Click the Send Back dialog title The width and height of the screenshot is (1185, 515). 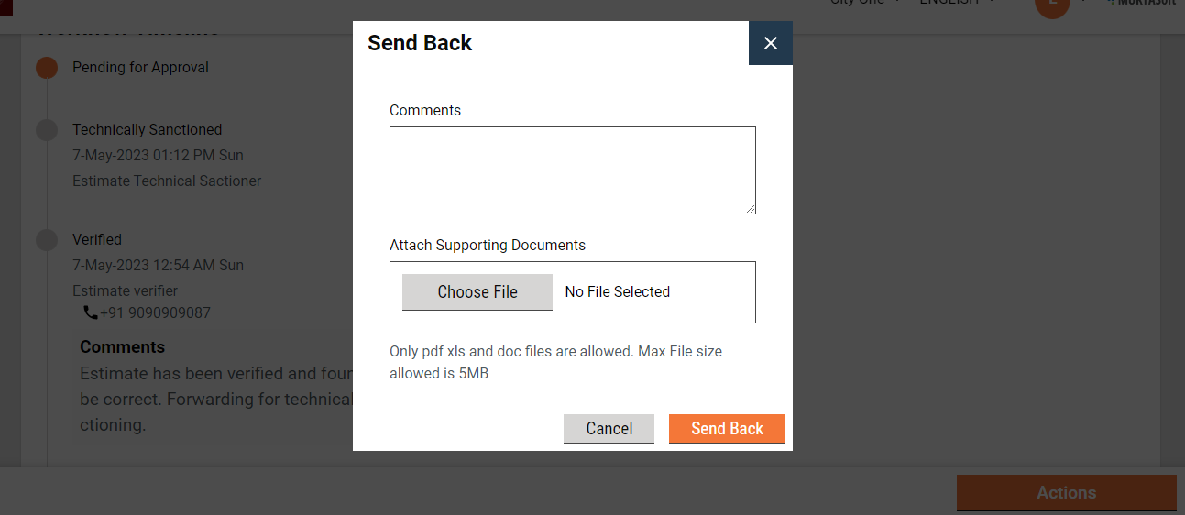pyautogui.click(x=420, y=43)
